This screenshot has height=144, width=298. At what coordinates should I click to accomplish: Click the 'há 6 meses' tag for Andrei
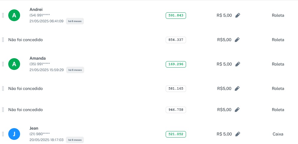click(75, 21)
